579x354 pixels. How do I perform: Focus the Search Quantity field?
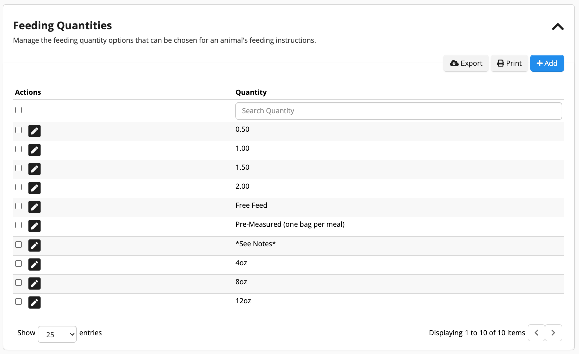pos(398,111)
